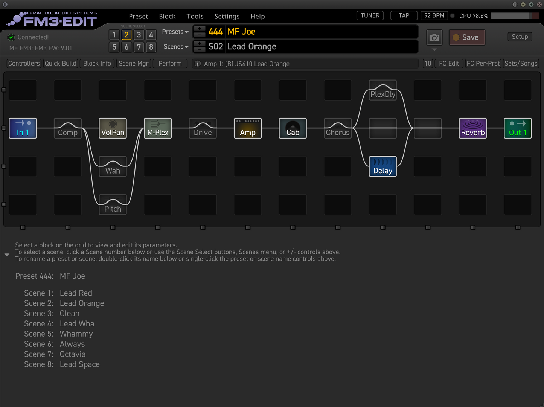
Task: Select the blue Delay block
Action: [x=382, y=166]
